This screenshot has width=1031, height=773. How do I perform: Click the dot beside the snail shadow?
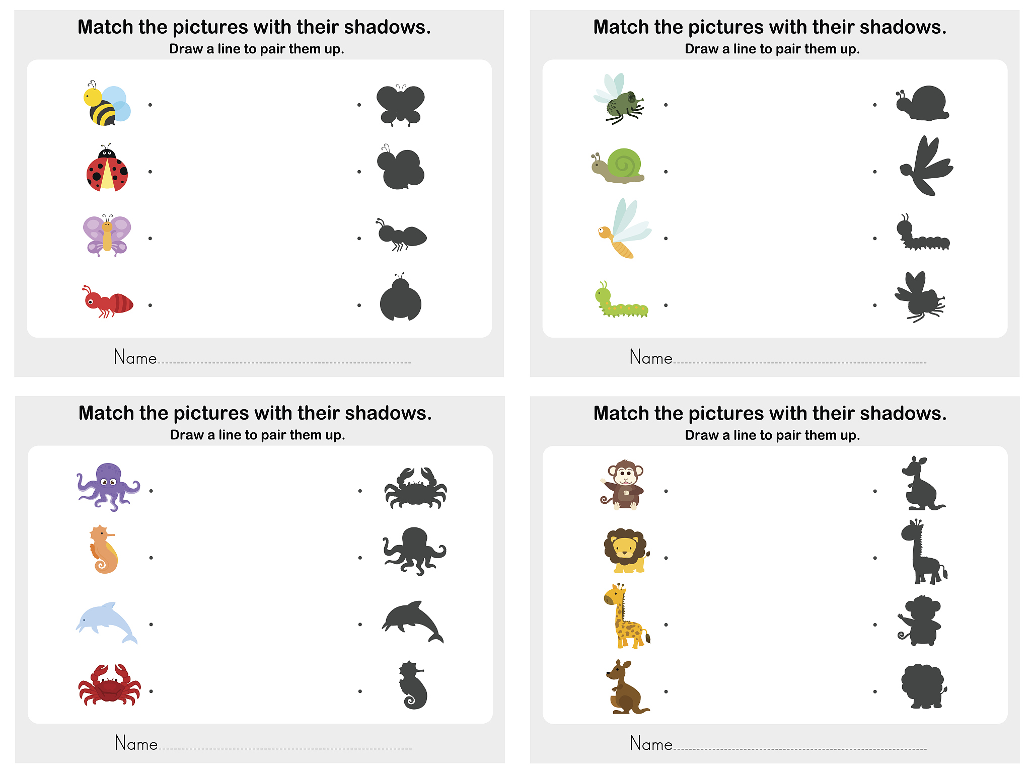875,105
